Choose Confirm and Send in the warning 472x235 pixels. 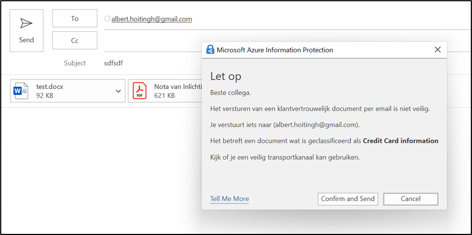[x=348, y=199]
